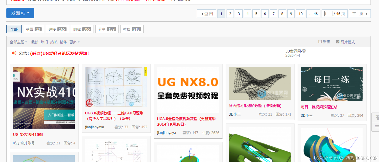The image size is (379, 162).
Task: Select the 全部 category tab
Action: (14, 29)
